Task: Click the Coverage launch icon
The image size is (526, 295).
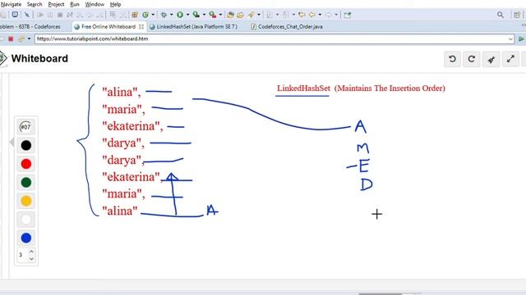Action: (196, 15)
